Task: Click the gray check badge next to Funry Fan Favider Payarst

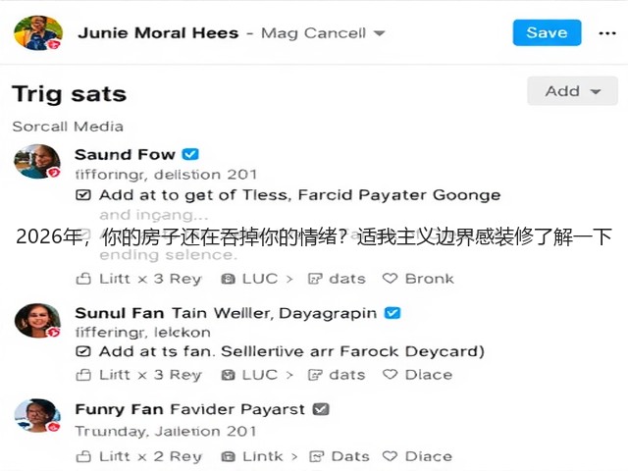Action: (321, 409)
